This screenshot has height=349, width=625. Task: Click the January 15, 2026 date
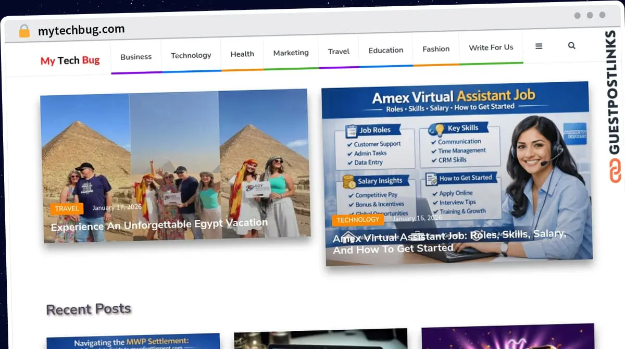416,218
